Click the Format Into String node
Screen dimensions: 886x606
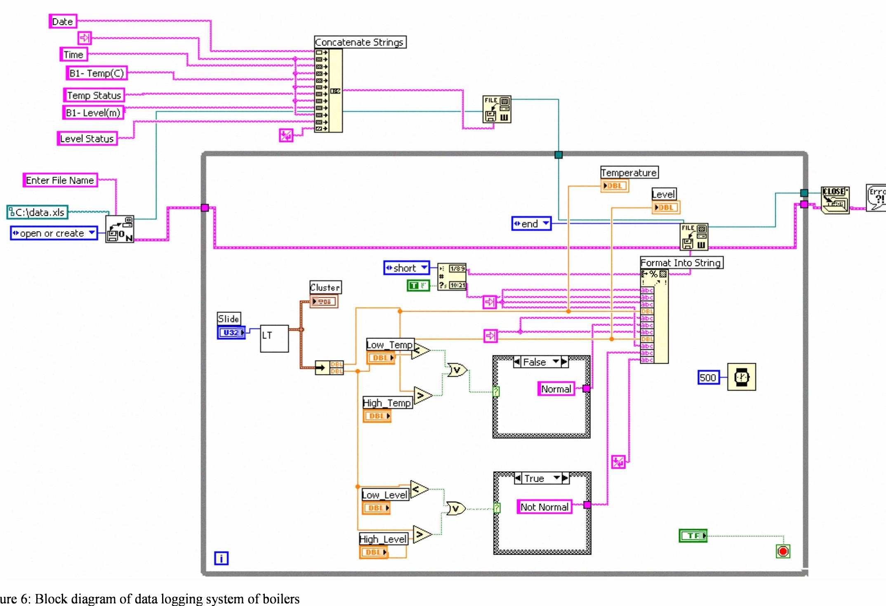654,316
